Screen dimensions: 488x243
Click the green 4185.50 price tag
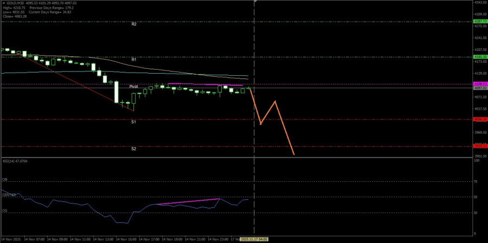pyautogui.click(x=480, y=57)
